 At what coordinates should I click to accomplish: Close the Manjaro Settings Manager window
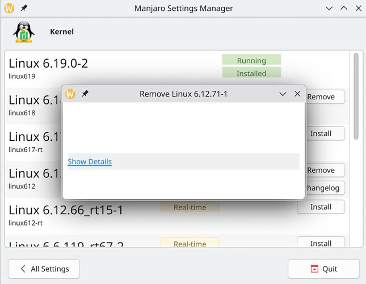click(357, 9)
